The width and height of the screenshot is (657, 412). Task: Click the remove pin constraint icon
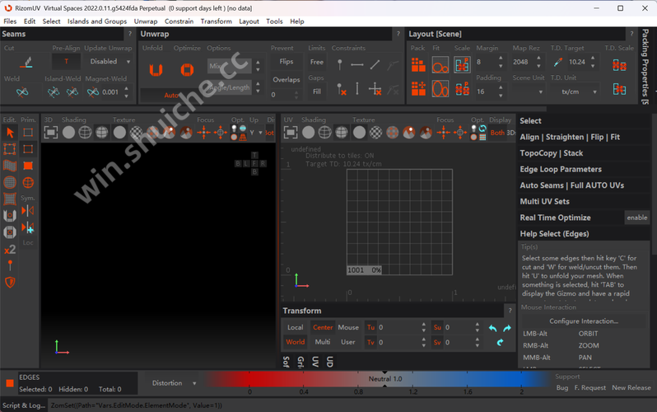click(341, 89)
